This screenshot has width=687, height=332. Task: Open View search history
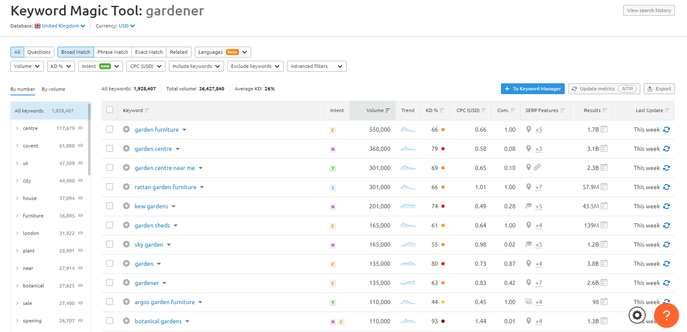(x=649, y=10)
